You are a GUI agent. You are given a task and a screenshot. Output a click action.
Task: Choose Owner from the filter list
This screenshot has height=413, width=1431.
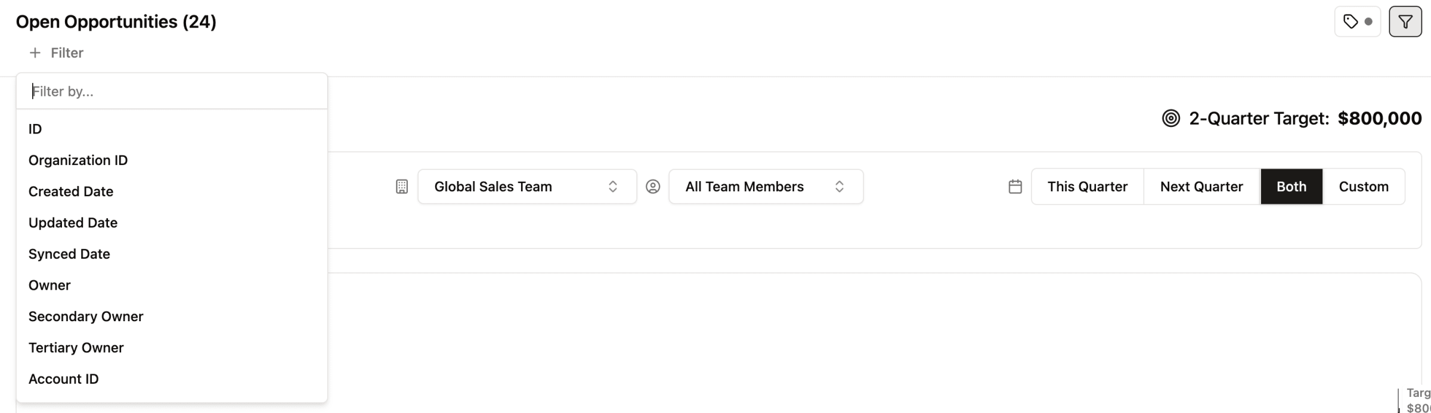coord(49,285)
